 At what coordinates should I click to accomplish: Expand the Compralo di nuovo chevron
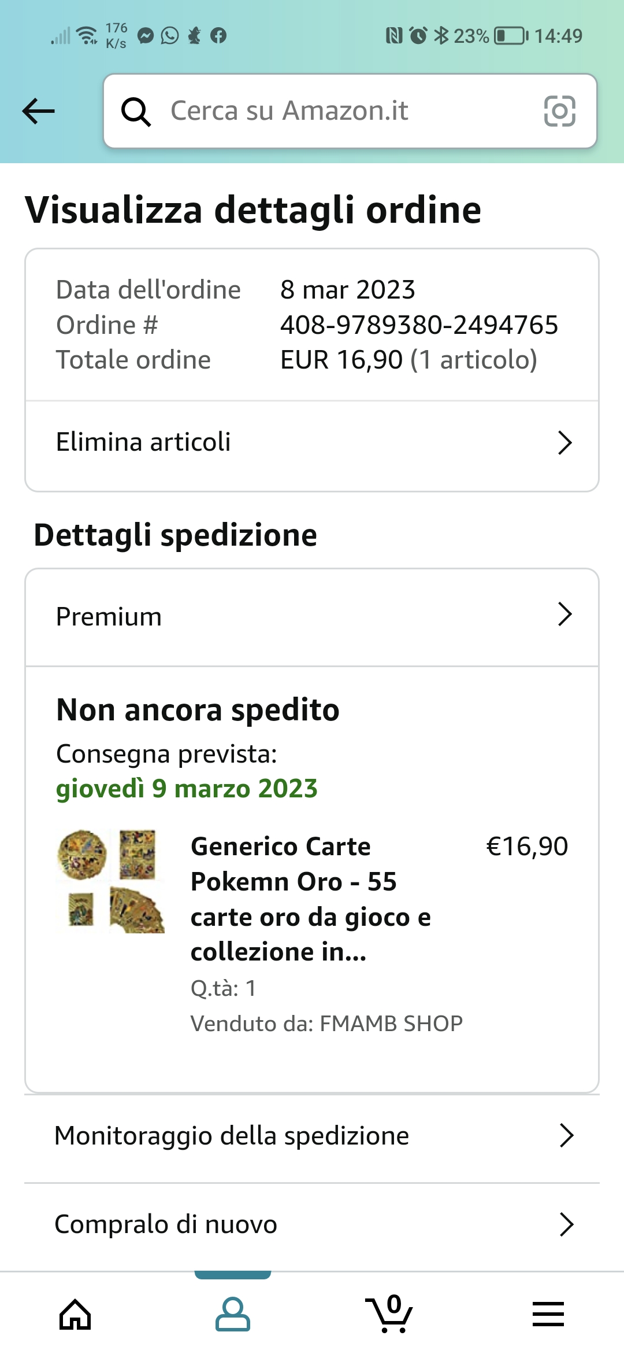(566, 1224)
